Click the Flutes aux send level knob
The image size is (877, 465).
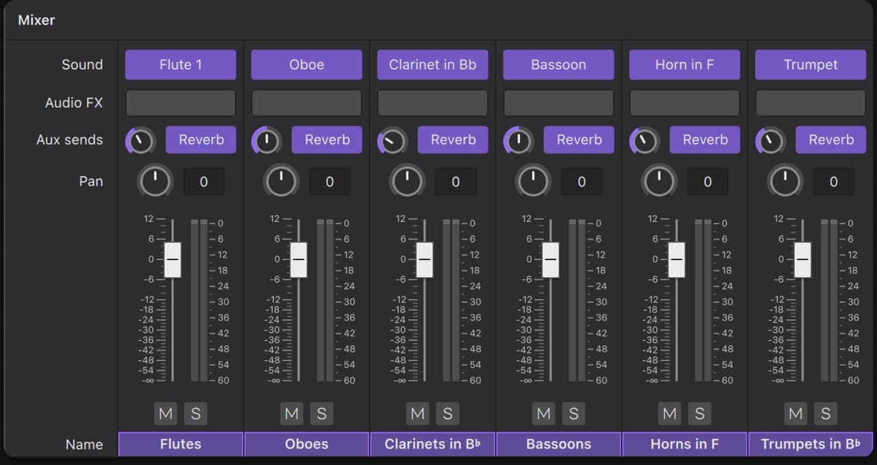click(141, 141)
